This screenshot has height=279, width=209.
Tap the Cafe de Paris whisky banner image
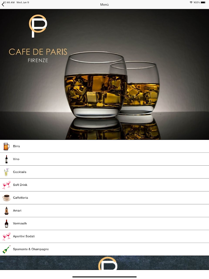104,74
